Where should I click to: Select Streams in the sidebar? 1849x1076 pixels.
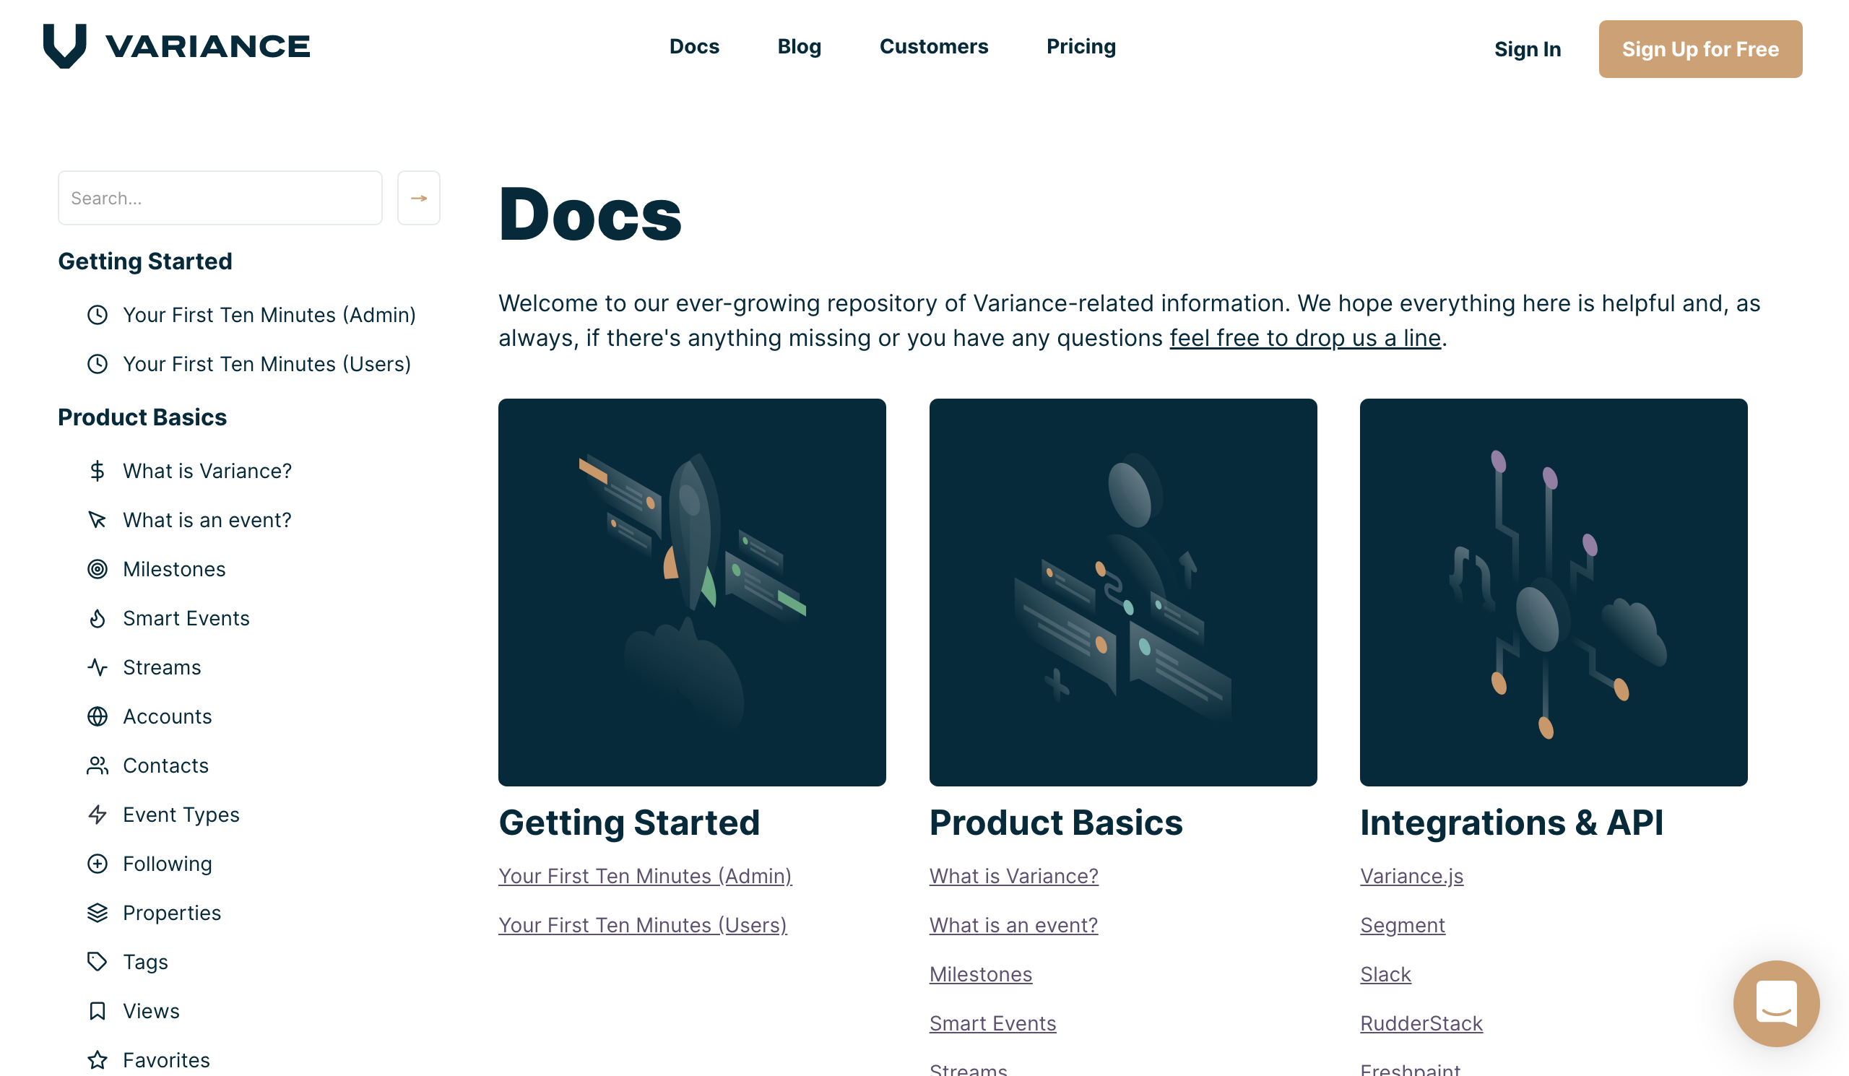pyautogui.click(x=163, y=667)
